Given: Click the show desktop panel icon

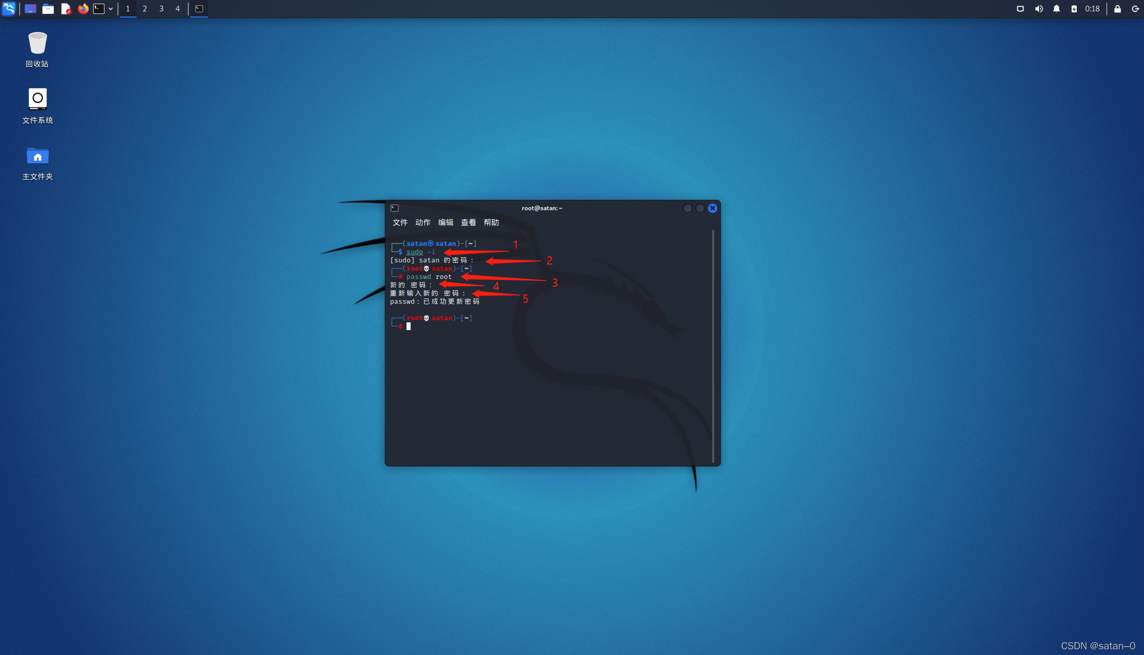Looking at the screenshot, I should click(x=31, y=8).
